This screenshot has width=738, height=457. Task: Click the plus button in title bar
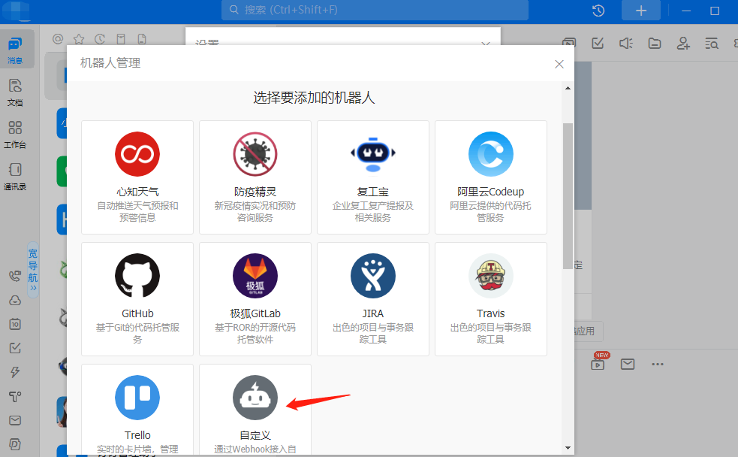coord(641,11)
